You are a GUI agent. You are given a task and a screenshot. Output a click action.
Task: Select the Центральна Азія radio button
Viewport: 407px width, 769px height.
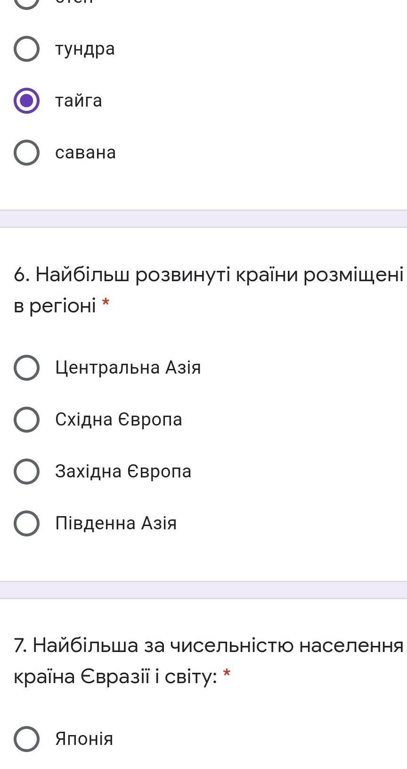26,368
